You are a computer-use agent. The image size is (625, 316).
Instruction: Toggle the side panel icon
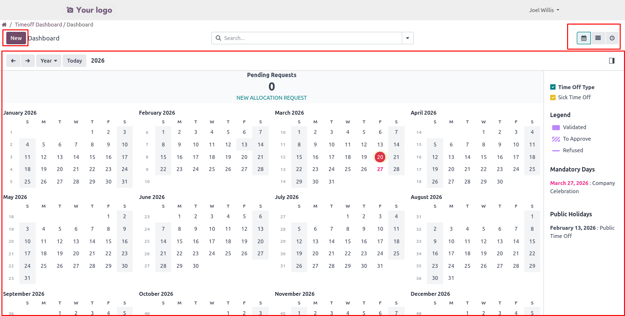click(x=611, y=61)
